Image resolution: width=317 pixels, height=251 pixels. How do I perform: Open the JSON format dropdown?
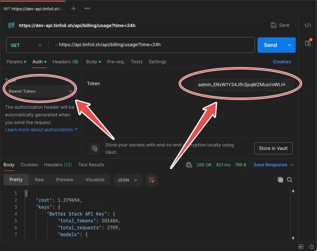[x=128, y=180]
